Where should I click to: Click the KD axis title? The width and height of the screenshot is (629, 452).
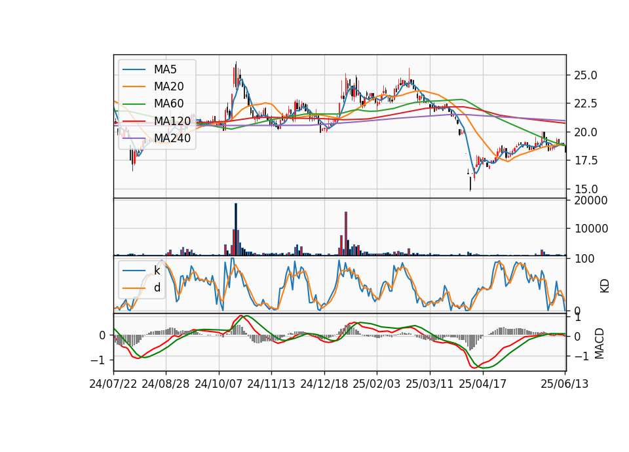pos(605,286)
